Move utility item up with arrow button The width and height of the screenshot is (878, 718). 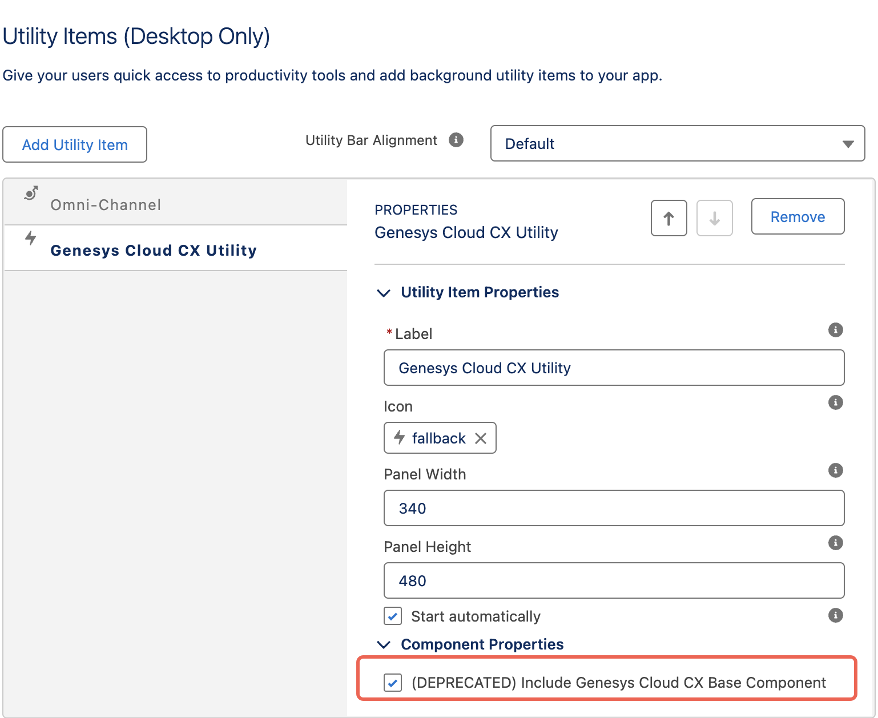coord(668,217)
